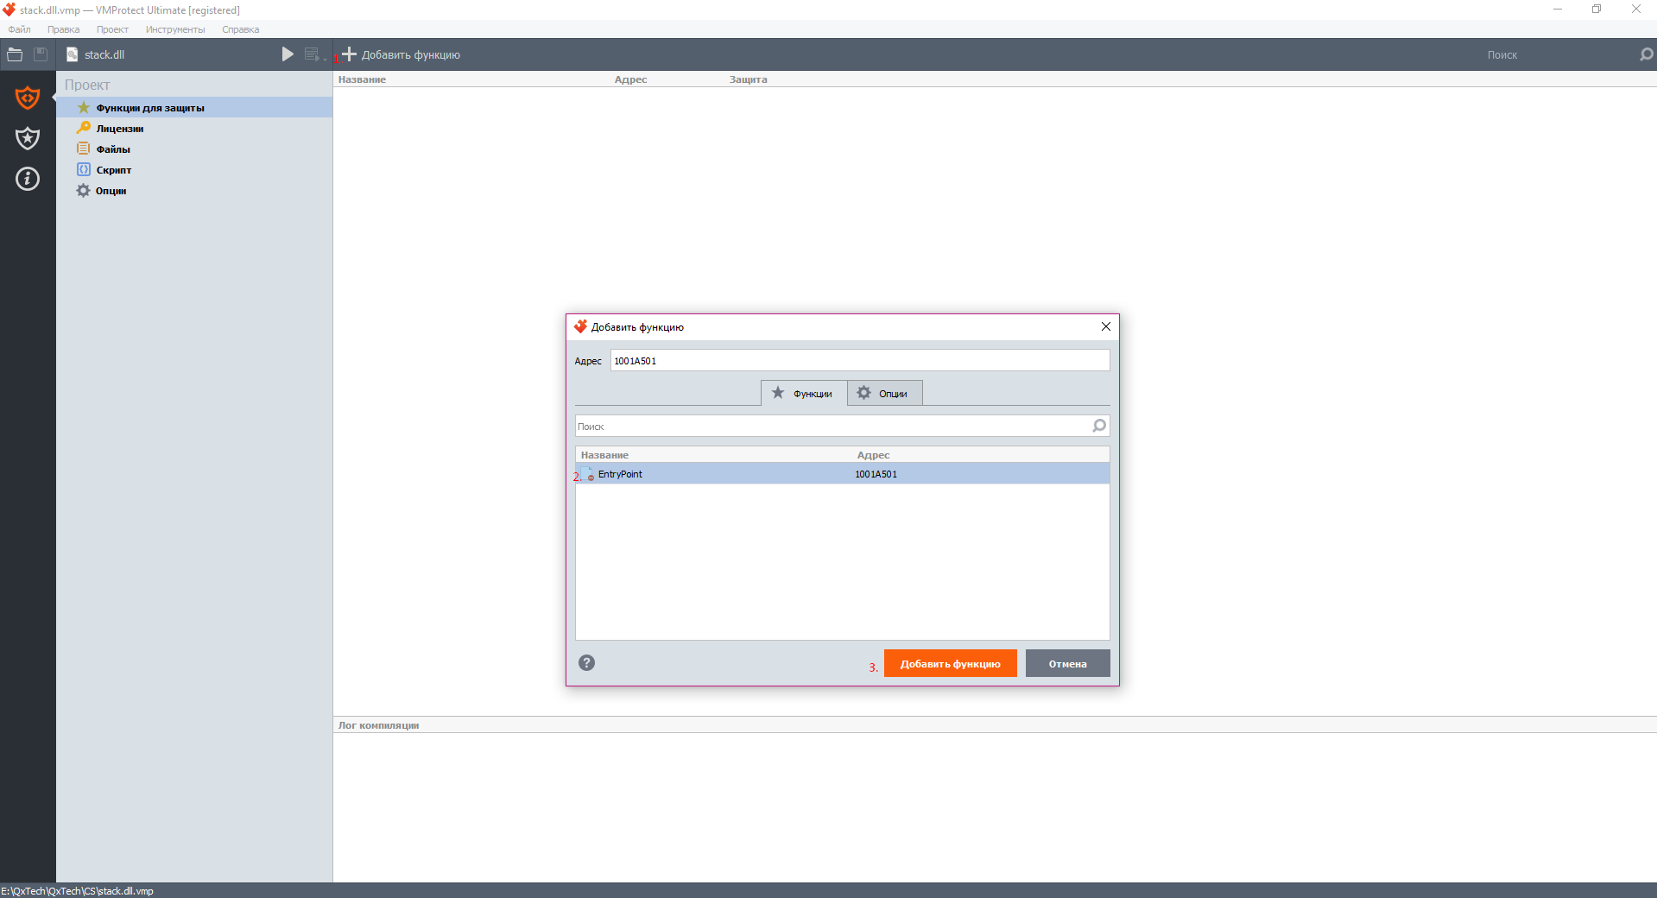Viewport: 1657px width, 898px height.
Task: Switch to the Опции tab in dialog
Action: point(884,393)
